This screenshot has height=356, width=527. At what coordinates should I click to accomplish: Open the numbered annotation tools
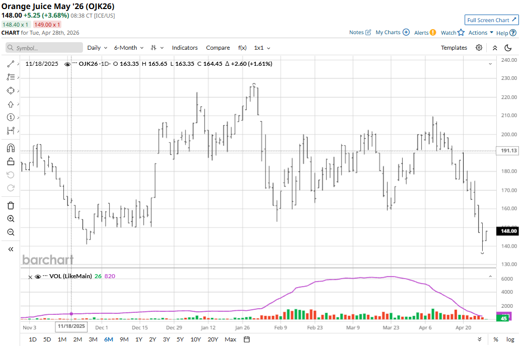(11, 117)
